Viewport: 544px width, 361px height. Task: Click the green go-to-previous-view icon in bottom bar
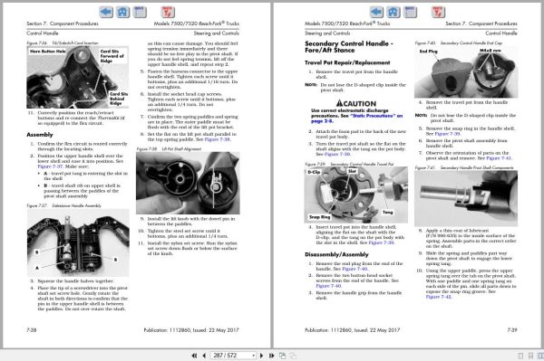[282, 356]
